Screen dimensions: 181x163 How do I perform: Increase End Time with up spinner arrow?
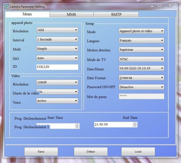tap(135, 123)
